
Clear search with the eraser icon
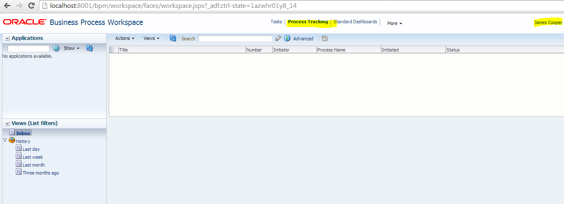(x=278, y=38)
